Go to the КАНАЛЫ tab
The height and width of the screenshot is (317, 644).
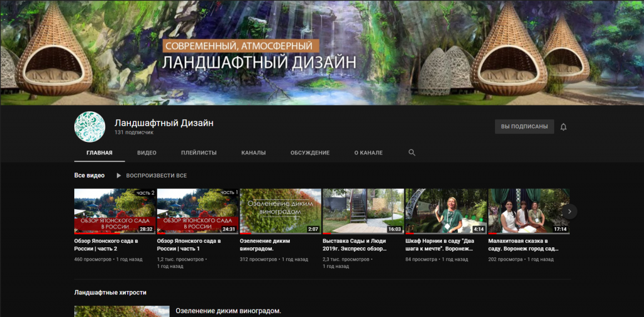[x=253, y=153]
